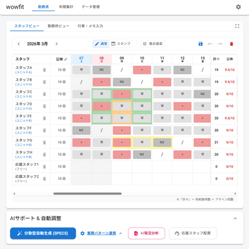
Task: Click スタッフA 公休 value 10日
Action: pyautogui.click(x=62, y=70)
